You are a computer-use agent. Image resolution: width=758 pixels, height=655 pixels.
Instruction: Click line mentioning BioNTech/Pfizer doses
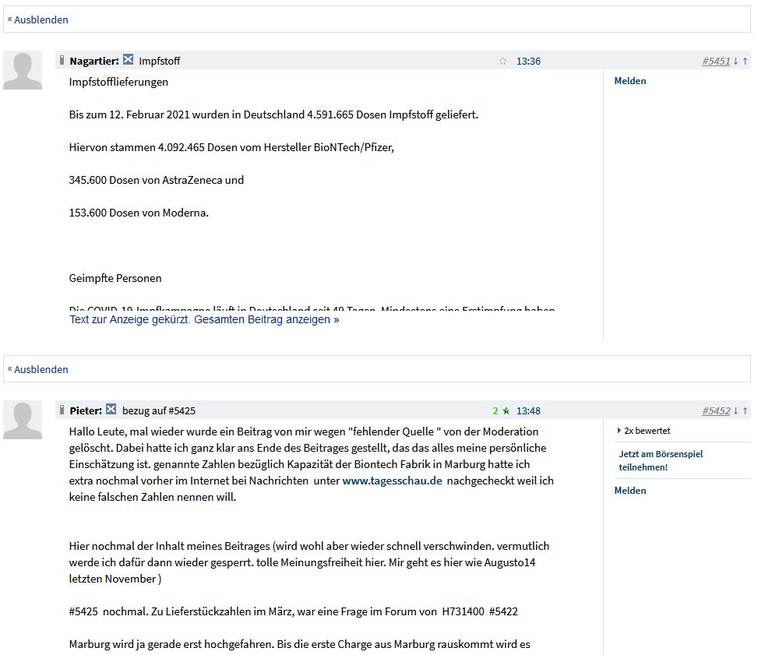tap(231, 147)
